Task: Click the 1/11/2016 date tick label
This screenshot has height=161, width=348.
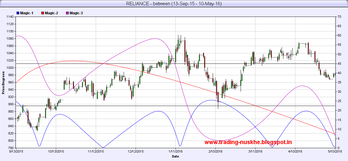Action: [175, 151]
